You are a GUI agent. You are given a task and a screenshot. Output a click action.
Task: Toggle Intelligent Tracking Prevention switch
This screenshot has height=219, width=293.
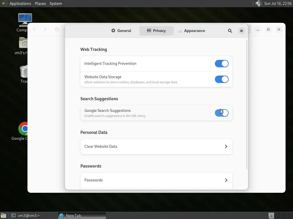pyautogui.click(x=222, y=64)
